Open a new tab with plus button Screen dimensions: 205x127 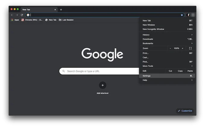coord(61,10)
